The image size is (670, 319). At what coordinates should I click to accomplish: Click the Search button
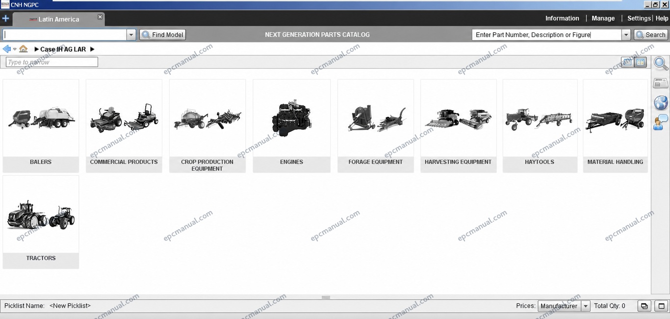(x=651, y=35)
